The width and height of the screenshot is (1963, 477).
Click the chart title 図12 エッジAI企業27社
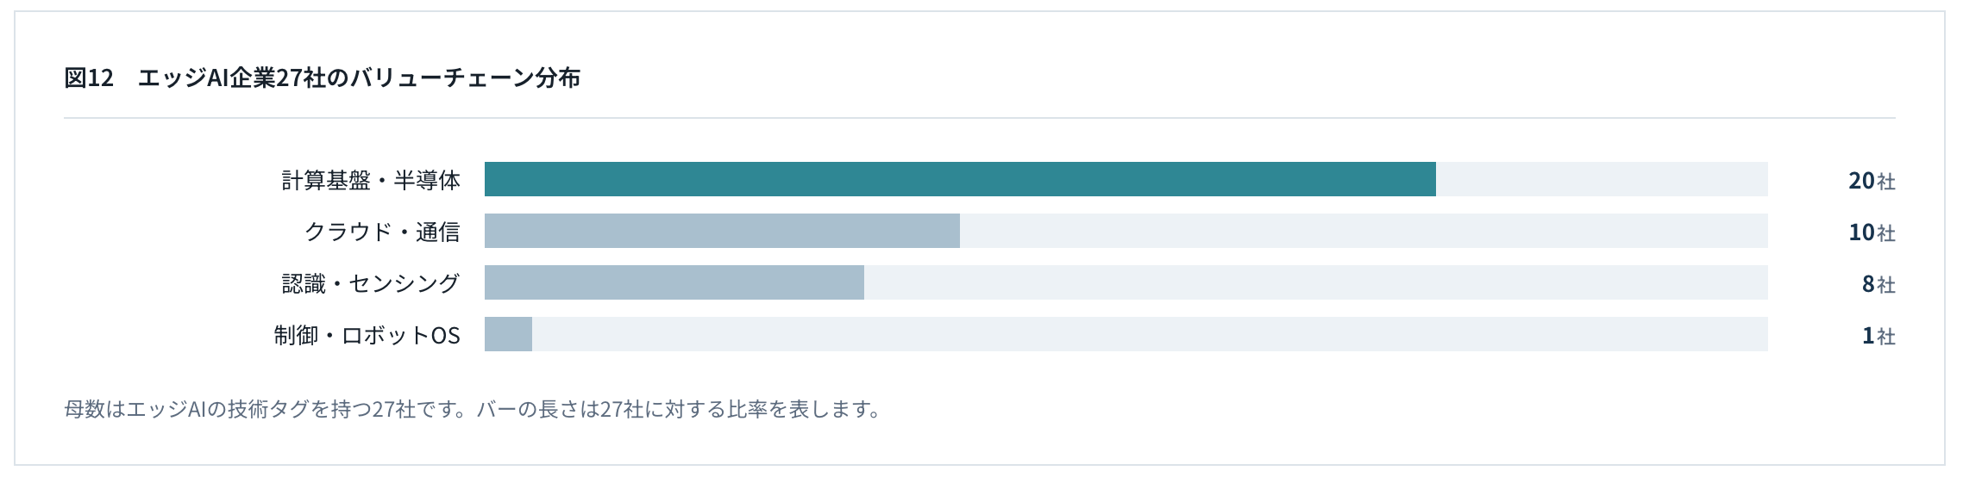pyautogui.click(x=322, y=77)
